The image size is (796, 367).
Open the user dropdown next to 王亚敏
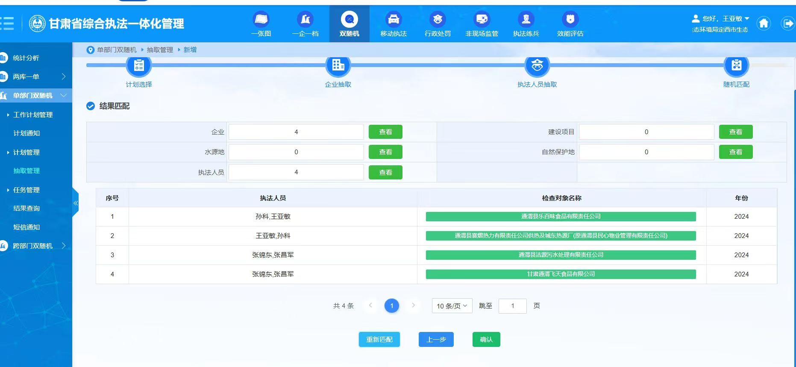point(747,18)
